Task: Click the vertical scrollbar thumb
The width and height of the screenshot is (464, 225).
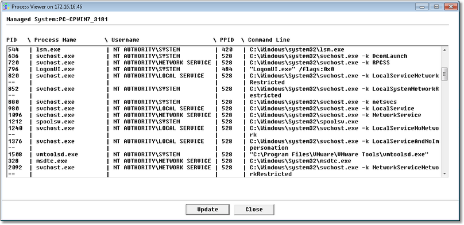Action: point(444,74)
